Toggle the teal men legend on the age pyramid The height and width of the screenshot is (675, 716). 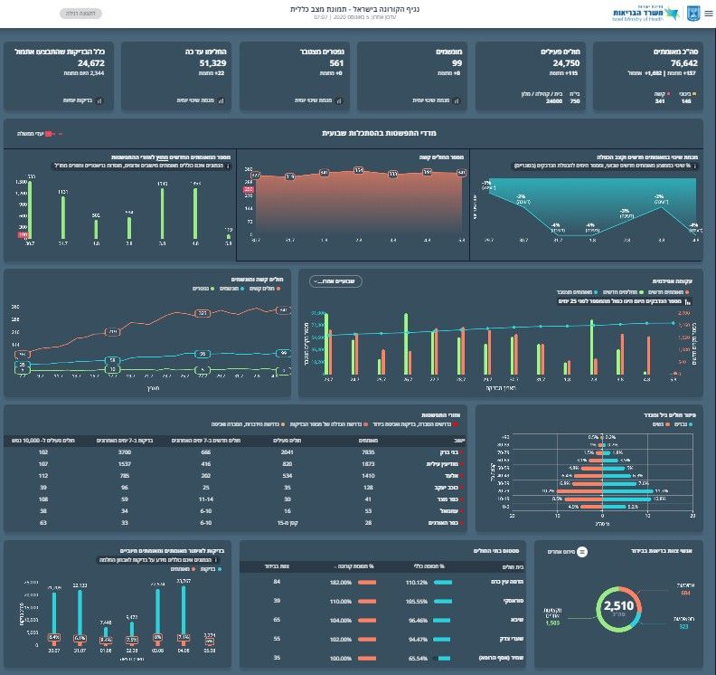click(683, 424)
